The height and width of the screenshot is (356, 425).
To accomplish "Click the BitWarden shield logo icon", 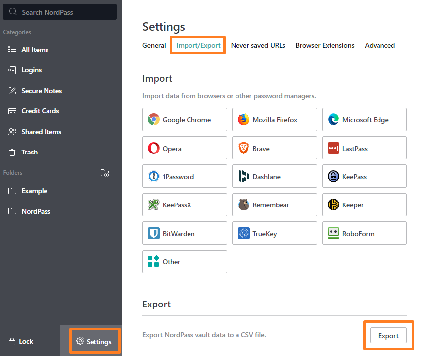I will click(x=154, y=233).
